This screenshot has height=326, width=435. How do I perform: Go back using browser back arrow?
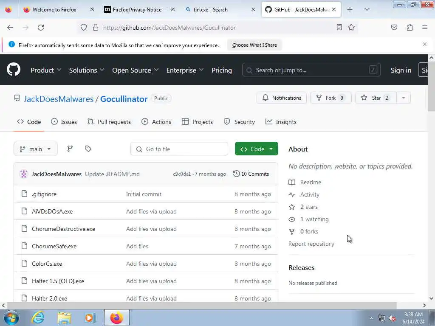(10, 28)
